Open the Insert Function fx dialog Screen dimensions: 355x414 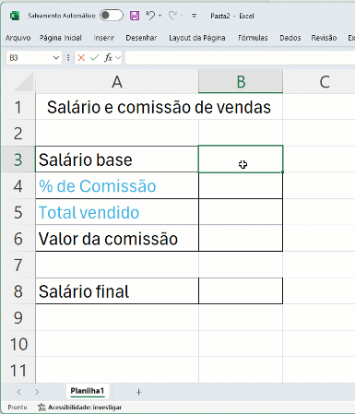click(x=108, y=57)
